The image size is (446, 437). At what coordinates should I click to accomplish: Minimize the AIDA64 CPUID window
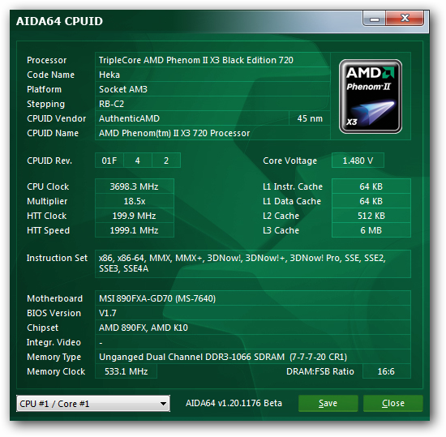pyautogui.click(x=374, y=19)
